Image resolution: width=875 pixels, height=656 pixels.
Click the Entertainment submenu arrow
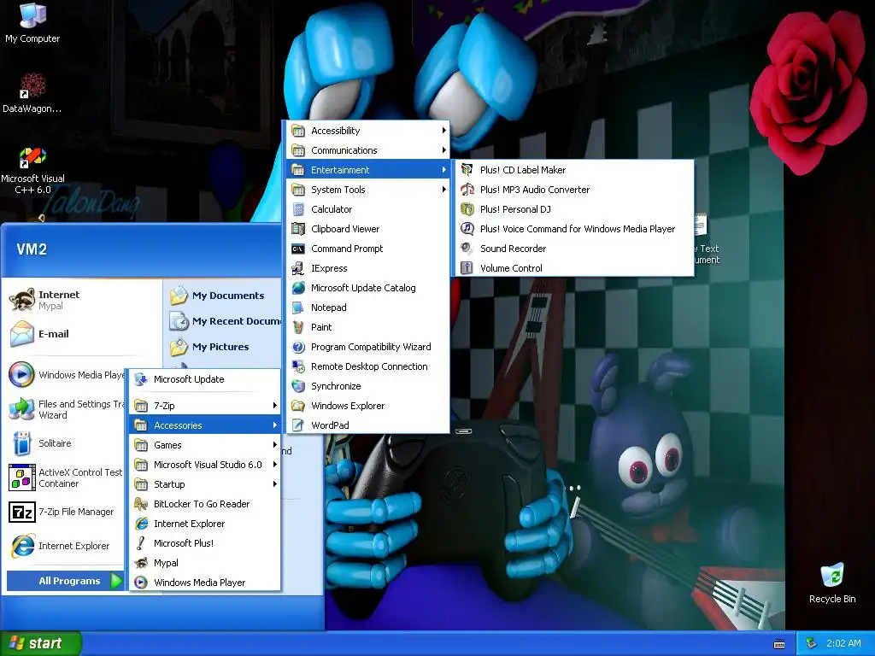coord(444,170)
